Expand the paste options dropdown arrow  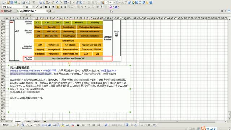click(50, 3)
